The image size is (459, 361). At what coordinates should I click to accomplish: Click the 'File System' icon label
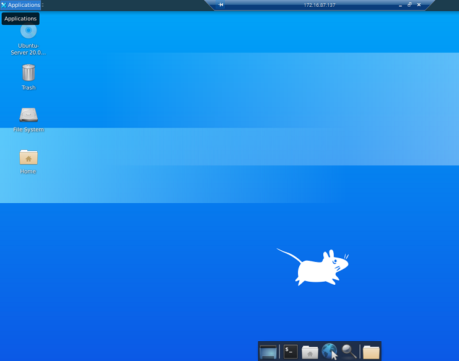point(28,129)
